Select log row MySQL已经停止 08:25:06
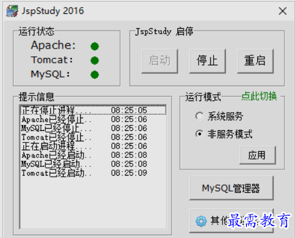This screenshot has width=295, height=238. point(93,128)
